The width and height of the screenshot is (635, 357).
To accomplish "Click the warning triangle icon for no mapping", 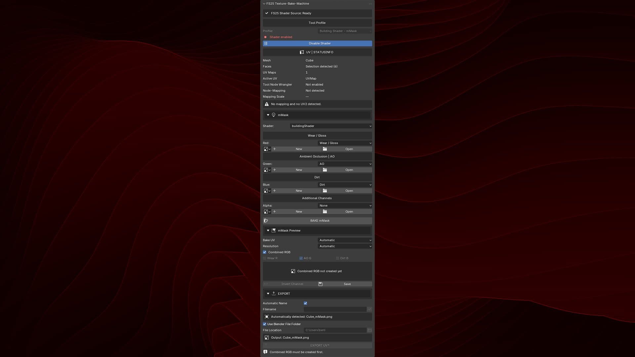I will (x=267, y=104).
